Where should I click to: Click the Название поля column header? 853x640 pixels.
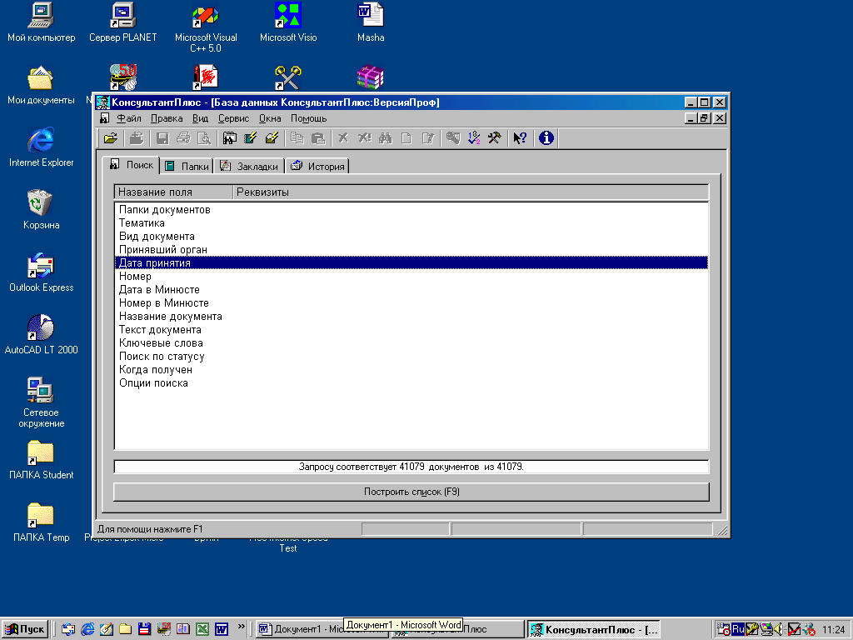173,192
